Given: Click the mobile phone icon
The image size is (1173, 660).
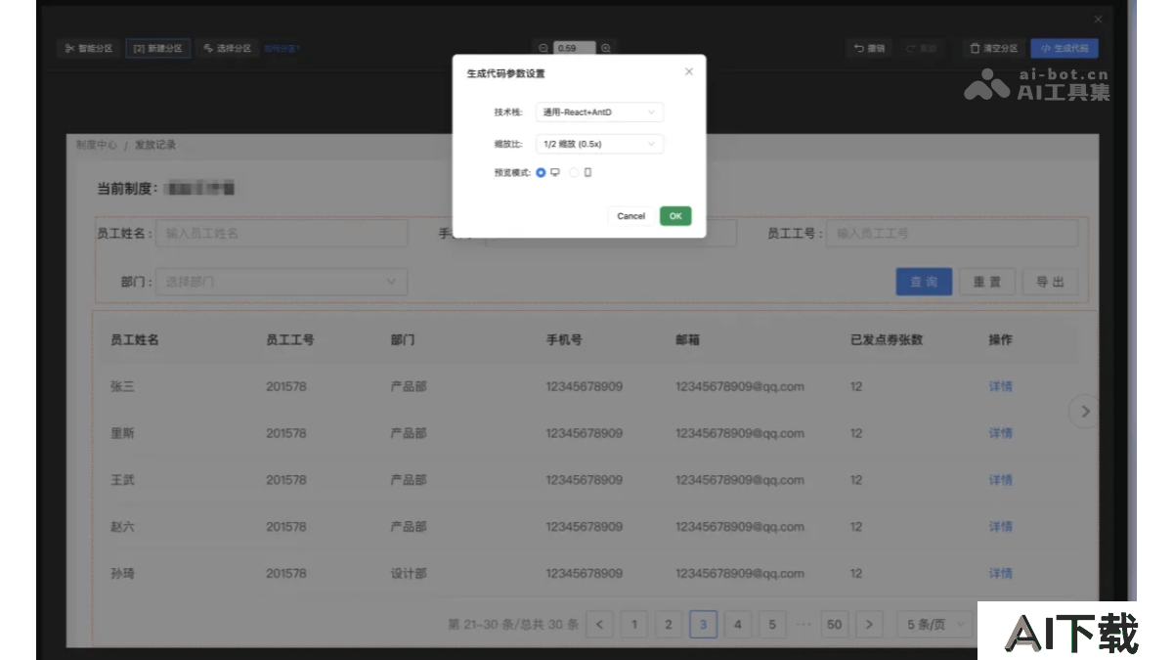Looking at the screenshot, I should point(587,173).
